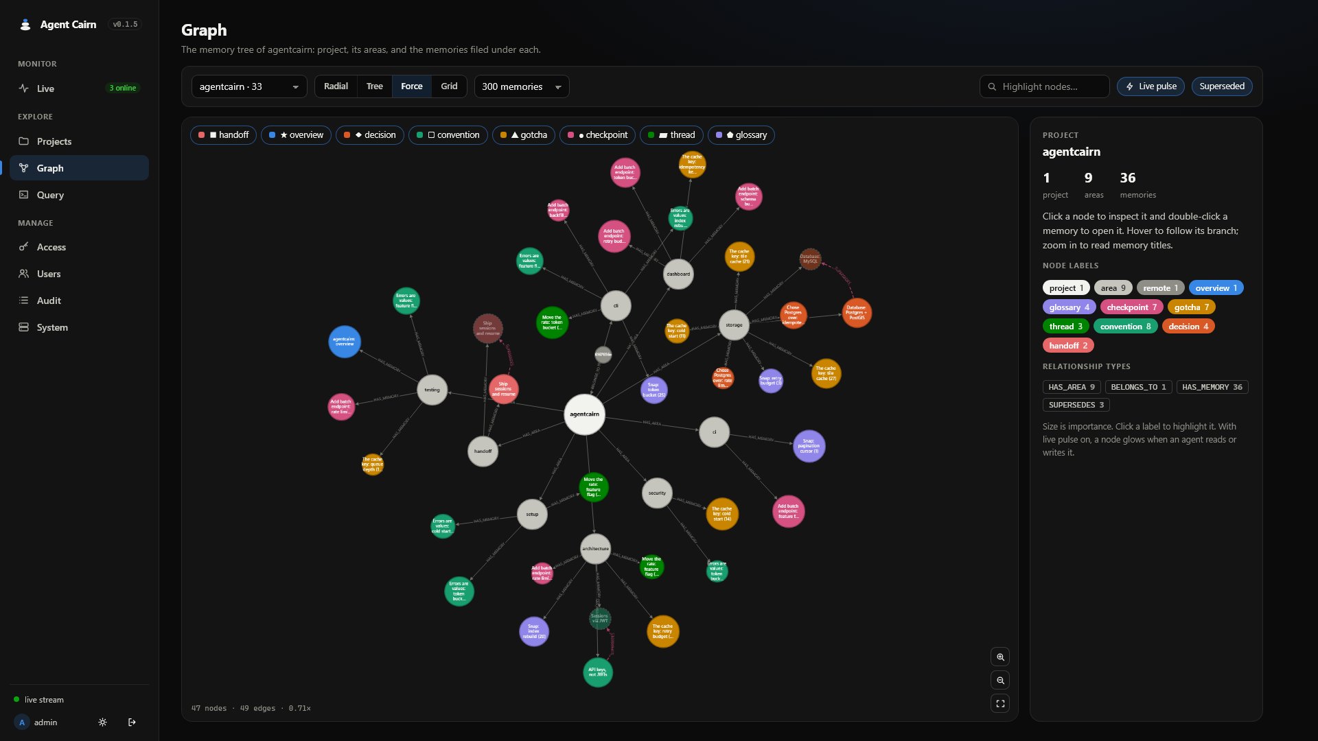Open Audit page in sidebar

coord(79,301)
